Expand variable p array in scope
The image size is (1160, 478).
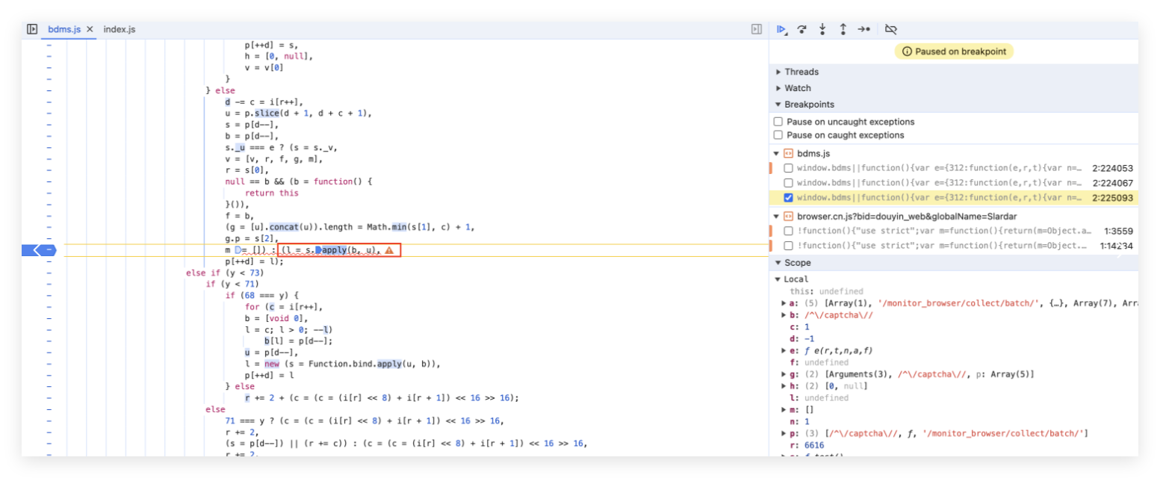[784, 433]
